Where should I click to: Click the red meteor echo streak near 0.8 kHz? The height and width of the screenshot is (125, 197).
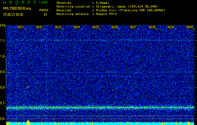(28, 87)
